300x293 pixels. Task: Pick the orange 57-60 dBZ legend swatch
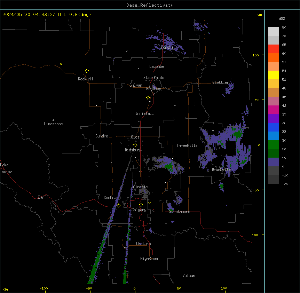click(x=274, y=57)
